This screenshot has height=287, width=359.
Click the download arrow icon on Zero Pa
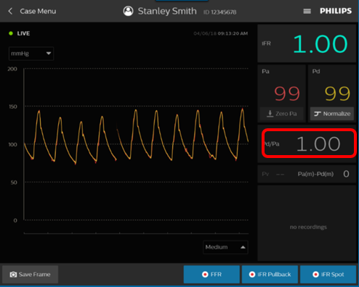[x=270, y=114]
